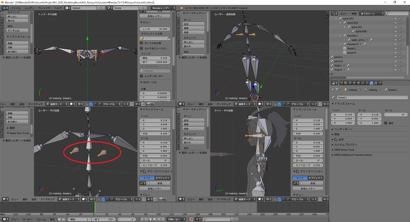The width and height of the screenshot is (410, 222).
Task: Open the 同期しない sync dropdown
Action: coord(176,219)
